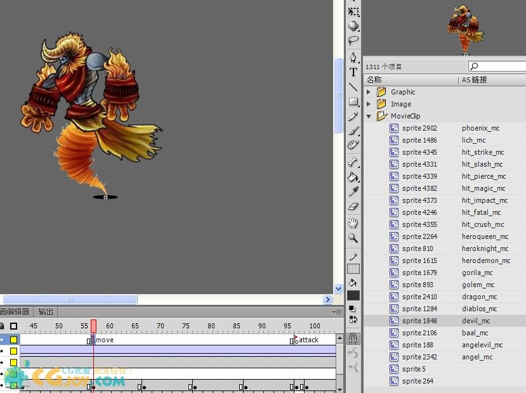Select sprite 5 in library
The height and width of the screenshot is (393, 526).
[x=445, y=369]
